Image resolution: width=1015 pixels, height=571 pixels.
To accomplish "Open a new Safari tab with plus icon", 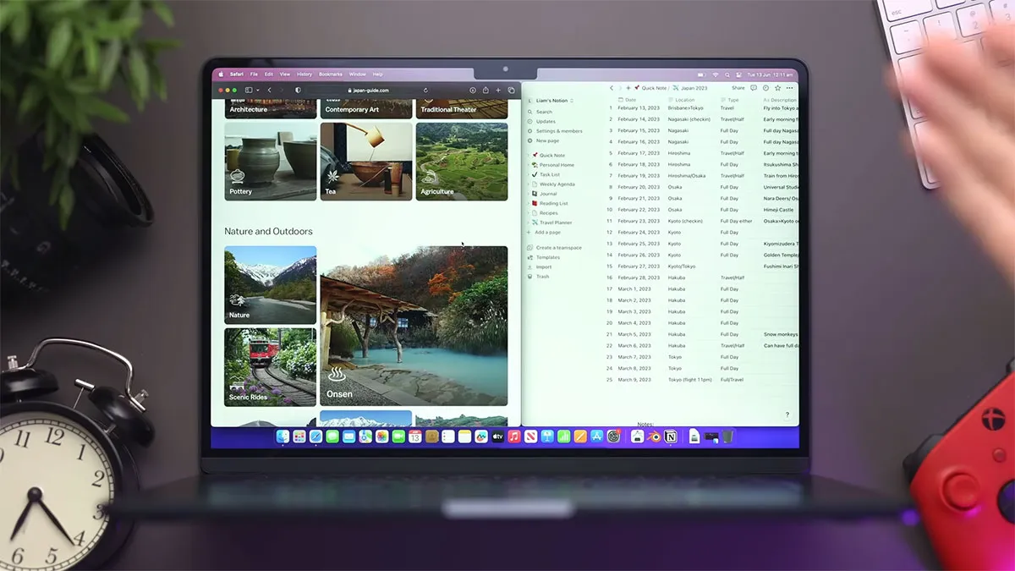I will point(498,90).
